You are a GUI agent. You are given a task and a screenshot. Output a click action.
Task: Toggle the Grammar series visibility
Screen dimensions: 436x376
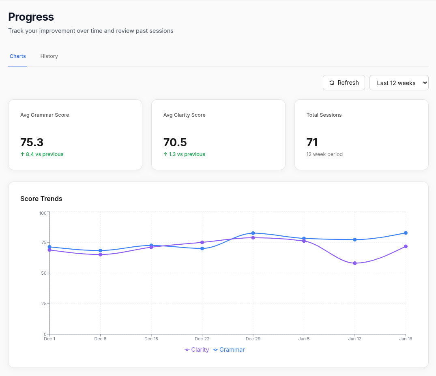pos(229,350)
